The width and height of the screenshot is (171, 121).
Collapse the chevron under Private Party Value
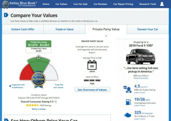(106, 36)
